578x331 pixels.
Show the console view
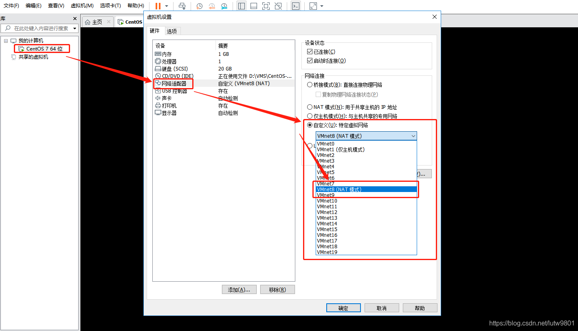tap(296, 6)
